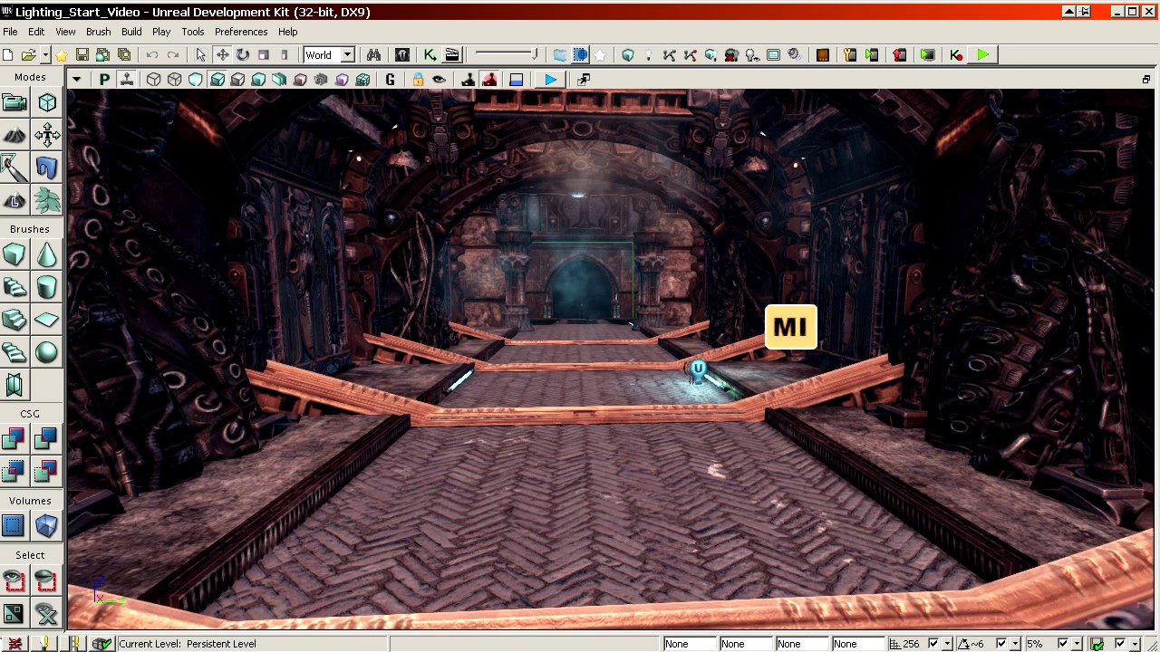Open the View menu

pos(65,32)
